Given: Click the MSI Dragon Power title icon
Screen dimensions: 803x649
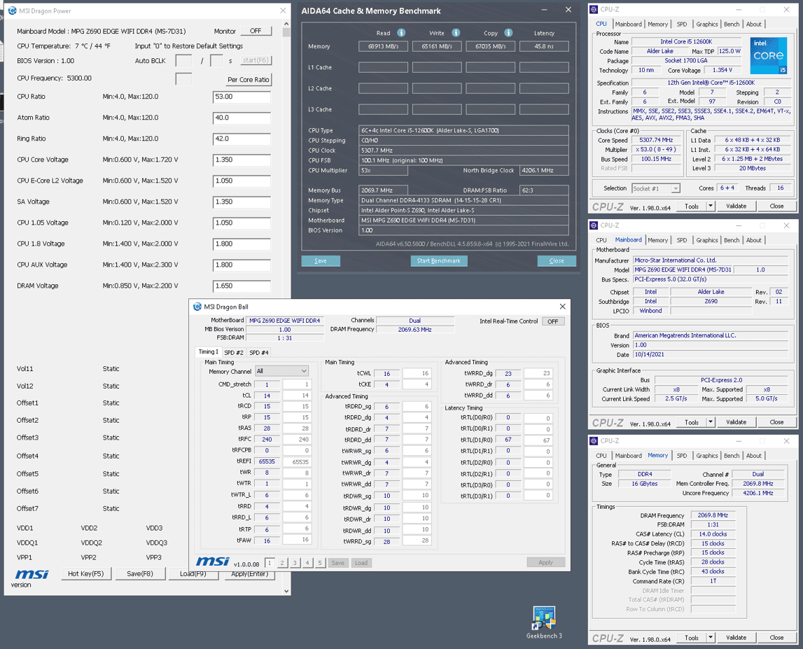Looking at the screenshot, I should pos(12,11).
